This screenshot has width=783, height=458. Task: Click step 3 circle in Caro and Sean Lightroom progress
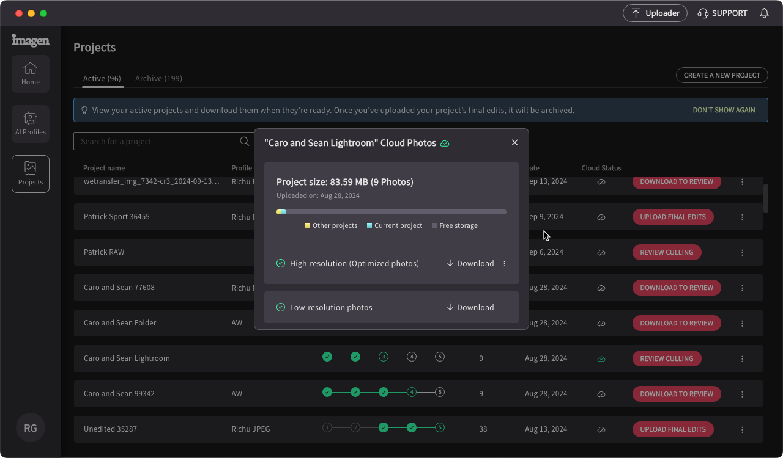(x=384, y=357)
